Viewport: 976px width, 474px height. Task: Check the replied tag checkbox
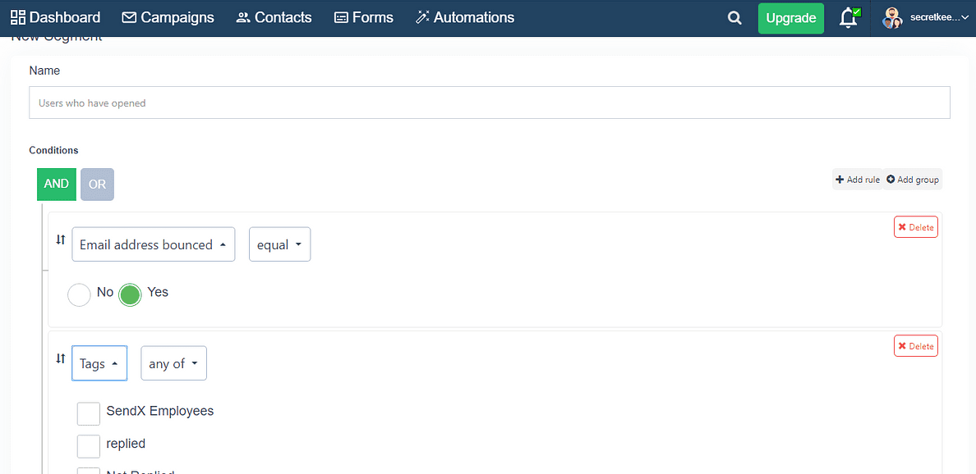(88, 446)
